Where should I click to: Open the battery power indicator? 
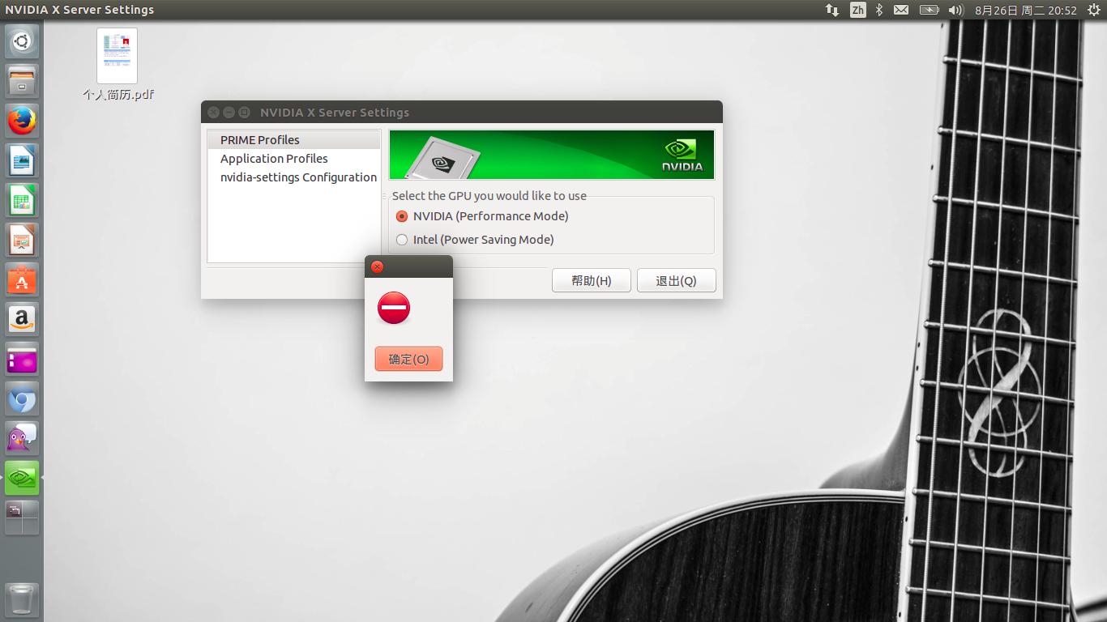point(929,10)
